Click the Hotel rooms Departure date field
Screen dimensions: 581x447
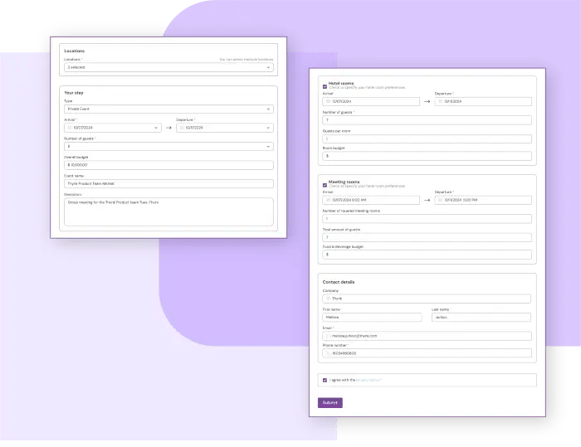pyautogui.click(x=483, y=101)
